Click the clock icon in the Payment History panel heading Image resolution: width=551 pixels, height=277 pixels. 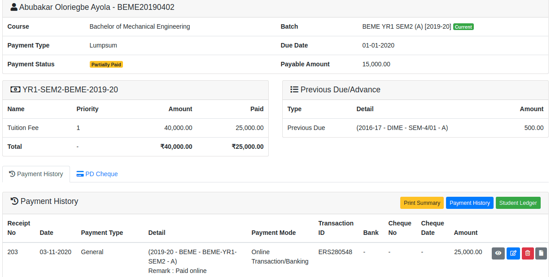[14, 202]
